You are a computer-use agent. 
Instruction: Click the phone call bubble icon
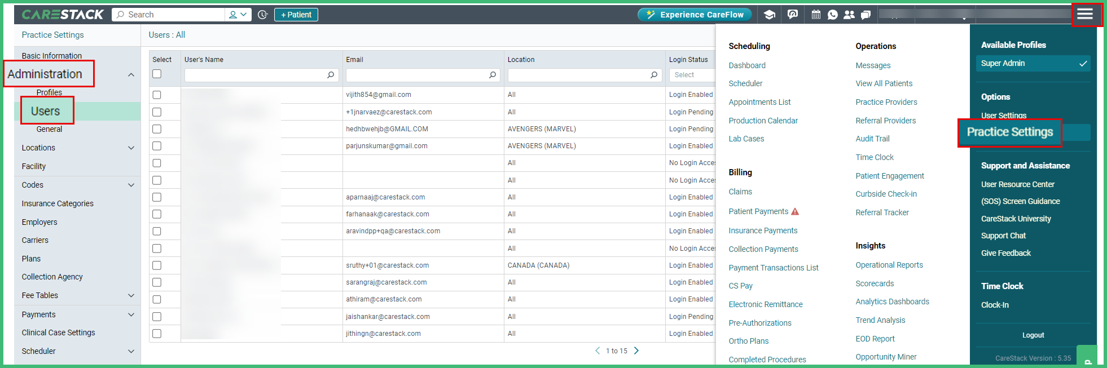click(x=833, y=15)
